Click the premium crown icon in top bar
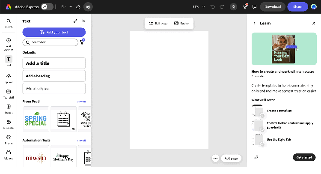This screenshot has height=174, width=321. [88, 7]
